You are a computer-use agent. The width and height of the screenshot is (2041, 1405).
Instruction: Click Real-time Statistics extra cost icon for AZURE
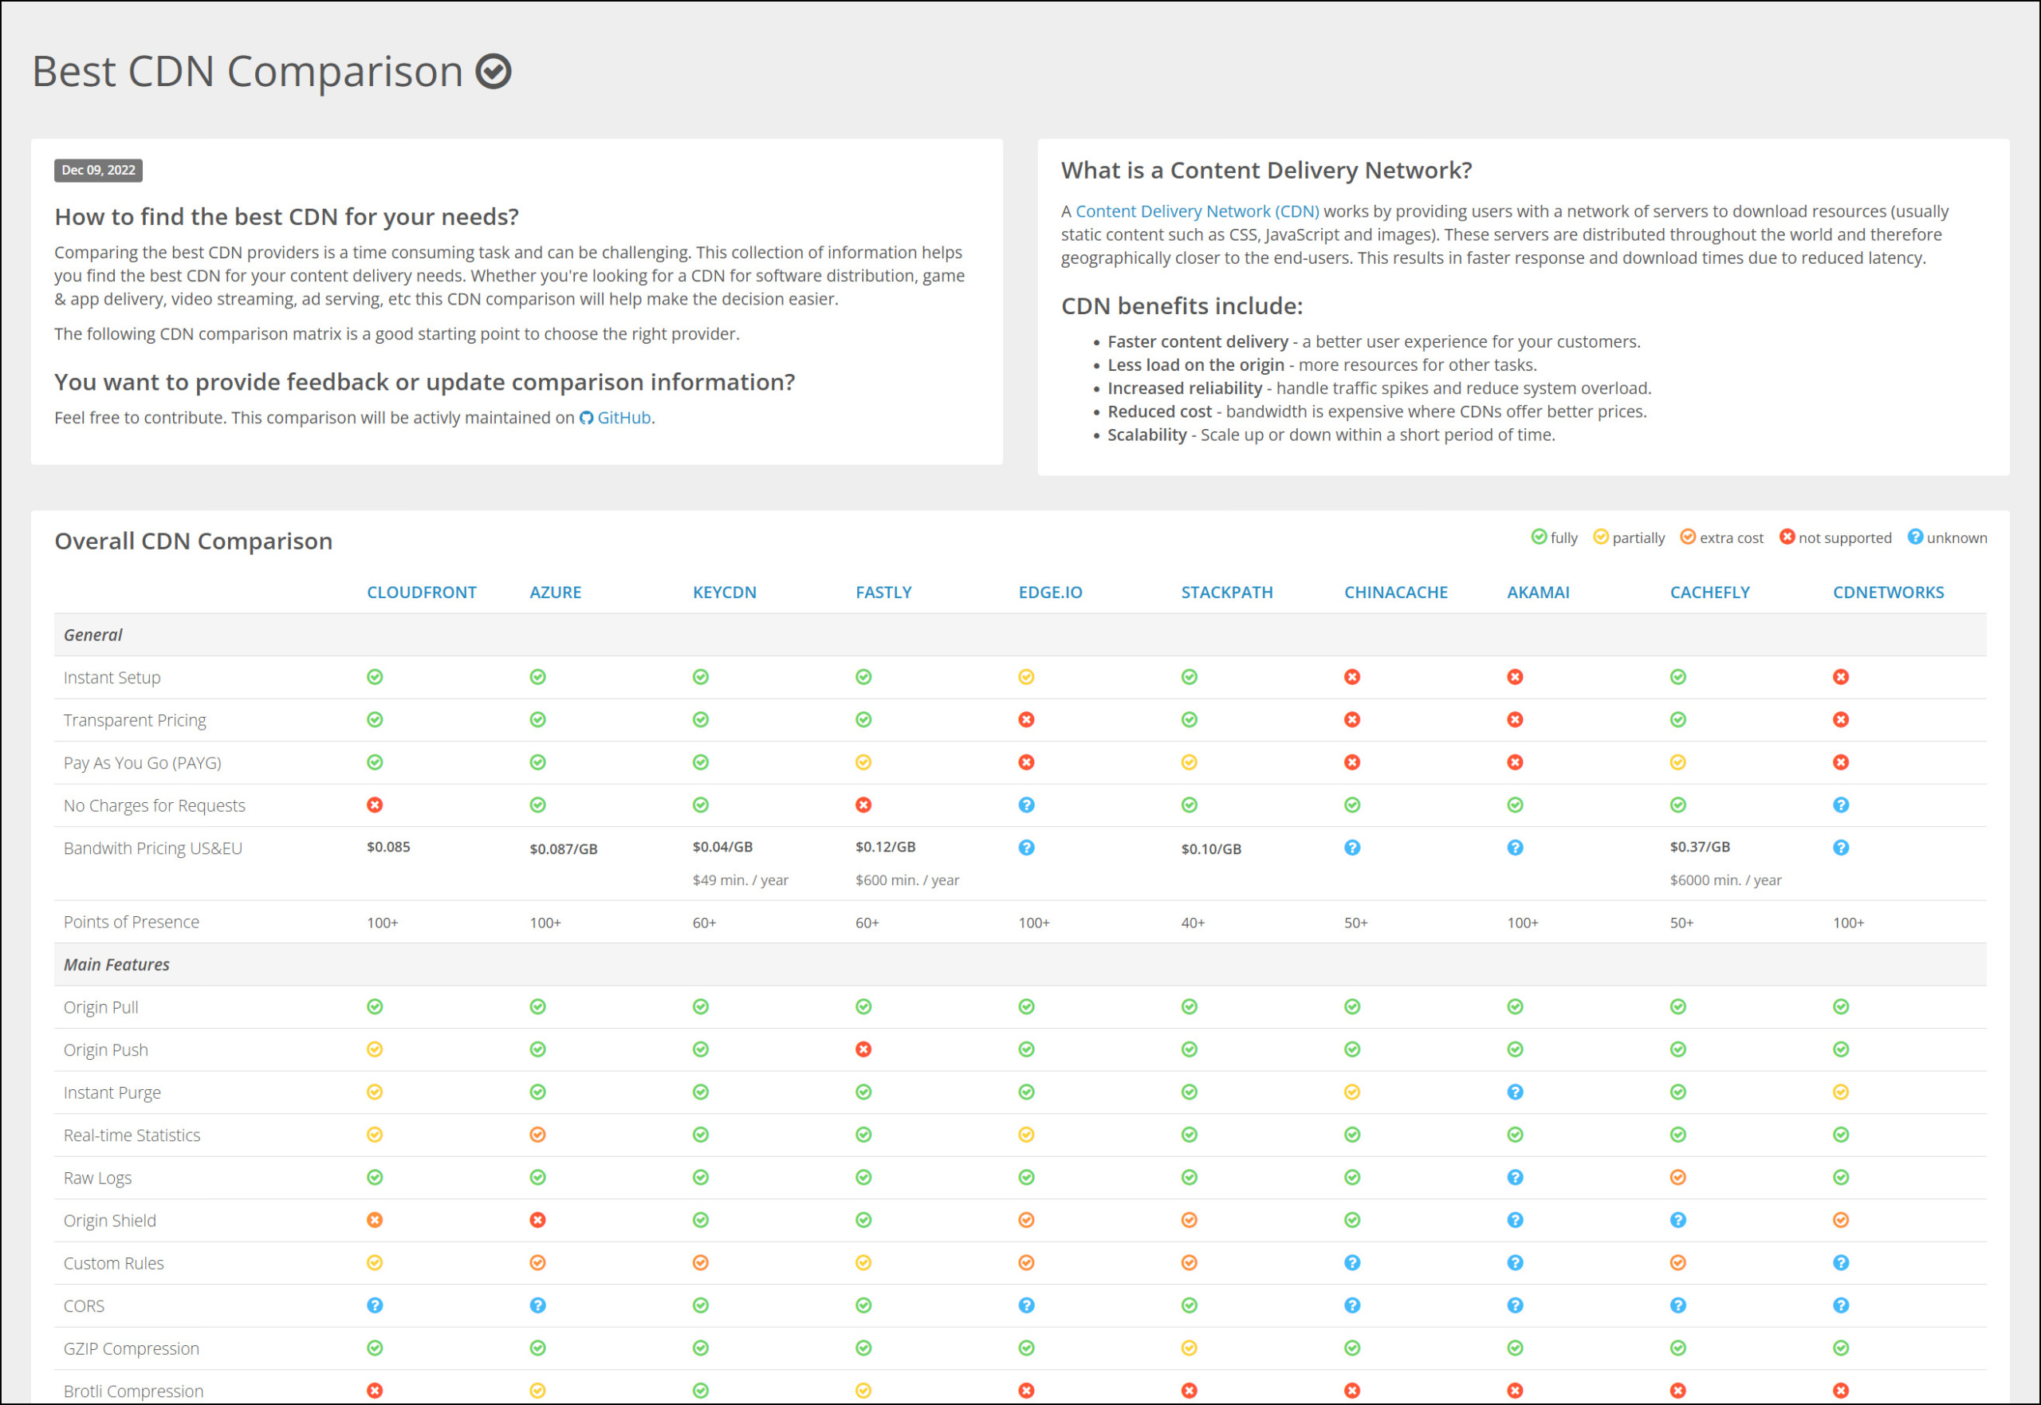click(x=537, y=1135)
